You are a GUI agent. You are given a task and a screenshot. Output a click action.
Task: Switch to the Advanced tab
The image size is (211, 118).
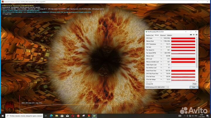pyautogui.click(x=163, y=35)
